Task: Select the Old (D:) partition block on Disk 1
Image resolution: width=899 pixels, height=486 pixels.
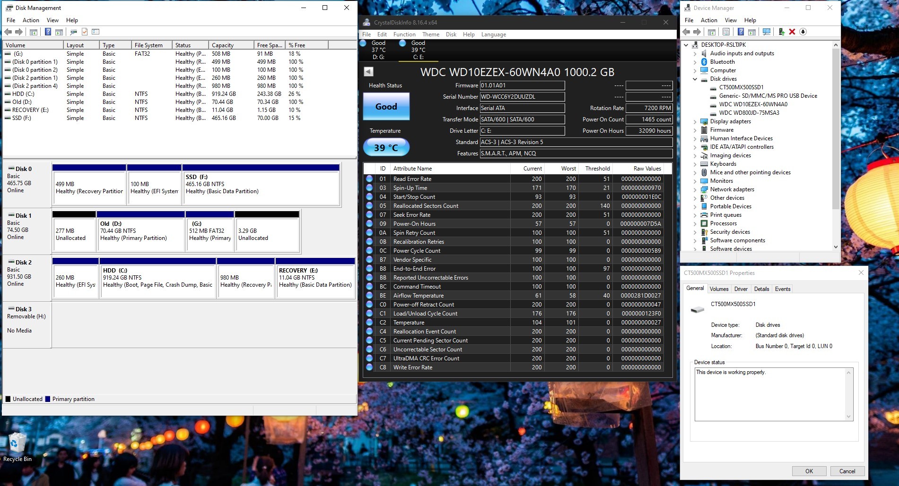Action: (141, 231)
